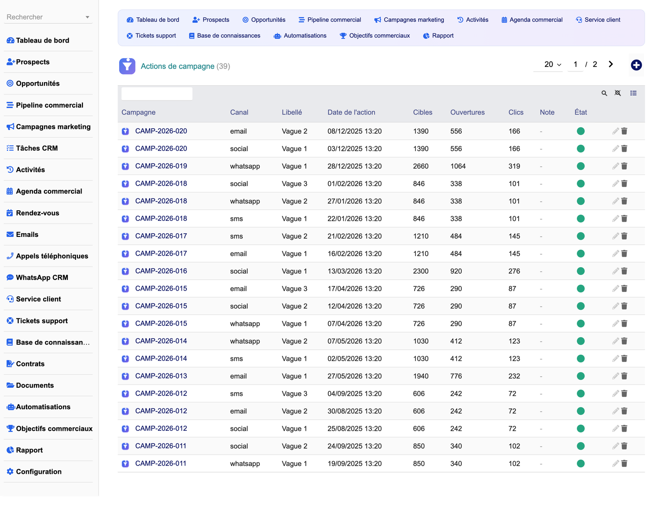662x505 pixels.
Task: Click the clear search filter icon
Action: point(618,93)
